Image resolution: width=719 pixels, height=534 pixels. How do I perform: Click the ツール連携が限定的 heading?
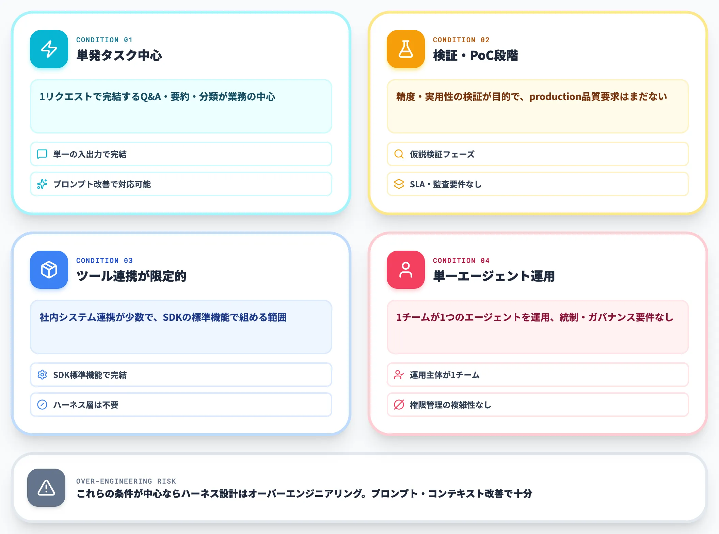(x=131, y=276)
